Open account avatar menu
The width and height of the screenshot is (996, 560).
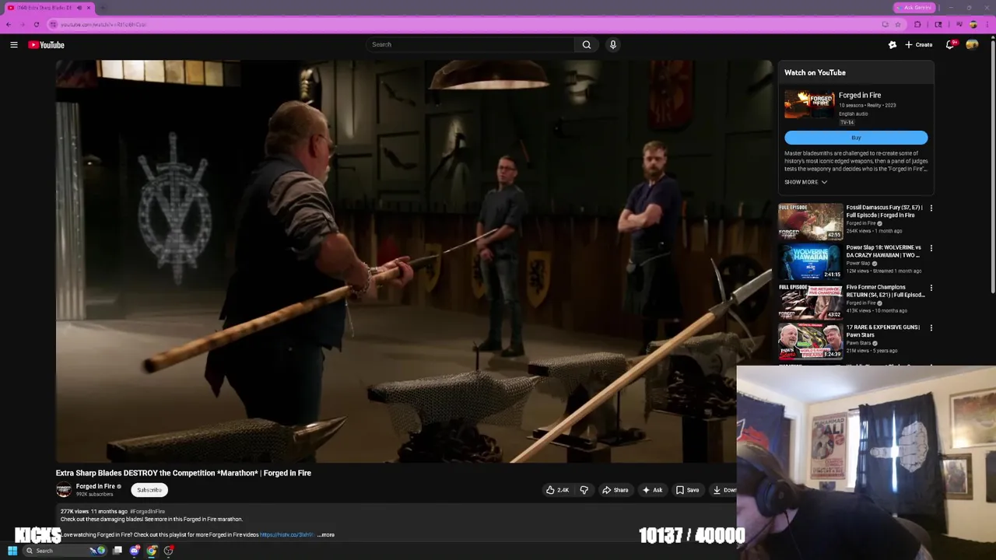coord(972,45)
